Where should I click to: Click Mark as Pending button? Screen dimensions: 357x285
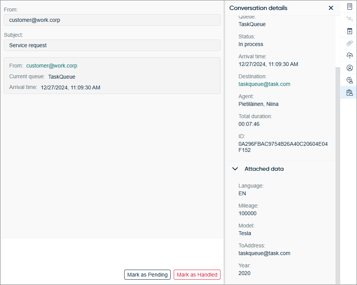(147, 275)
